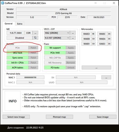Click Patch button for Init 8+ CPUs
Screen dimensions: 119x132
tap(33, 63)
